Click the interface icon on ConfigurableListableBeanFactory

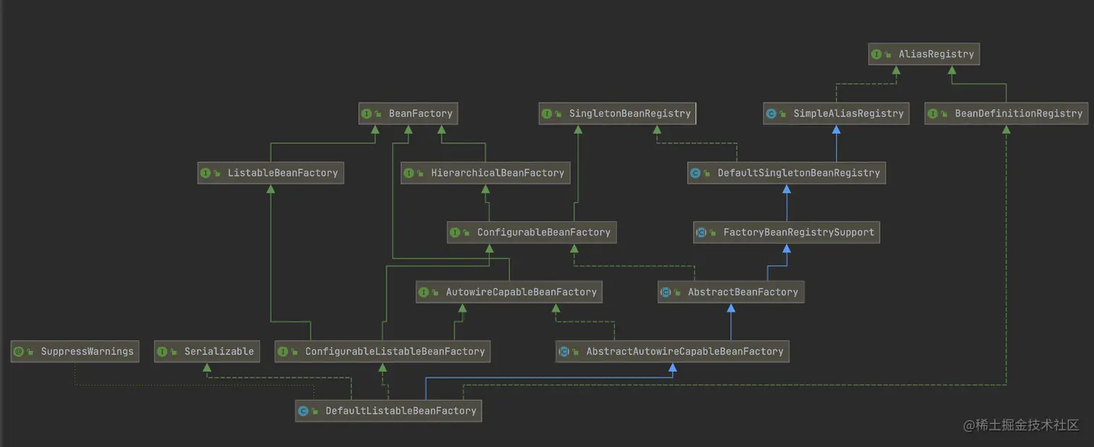point(283,352)
